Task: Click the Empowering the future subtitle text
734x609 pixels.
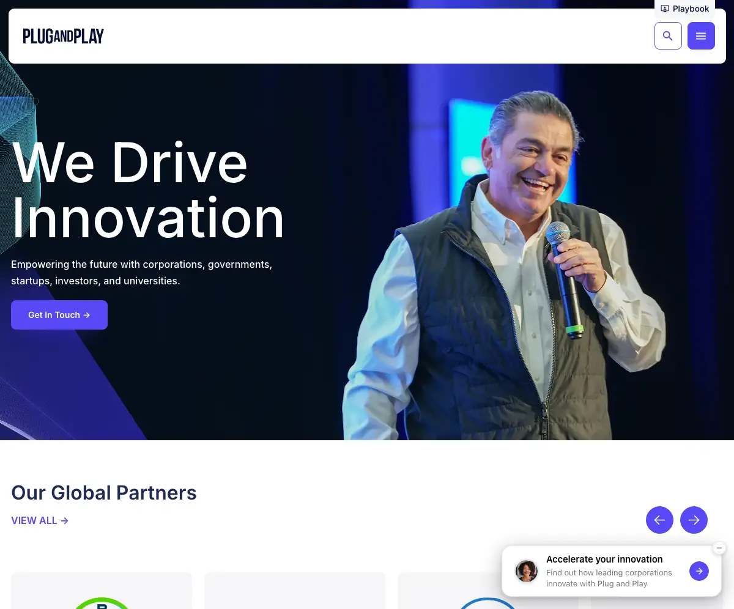Action: coord(142,273)
